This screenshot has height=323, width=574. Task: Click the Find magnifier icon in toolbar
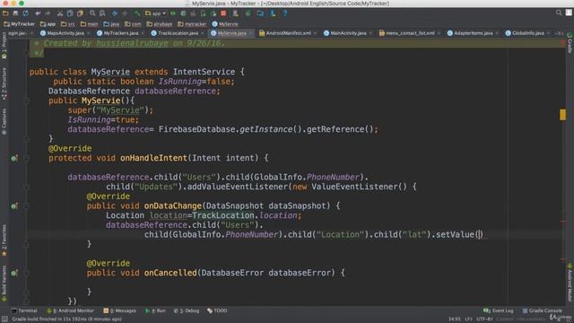click(x=92, y=13)
